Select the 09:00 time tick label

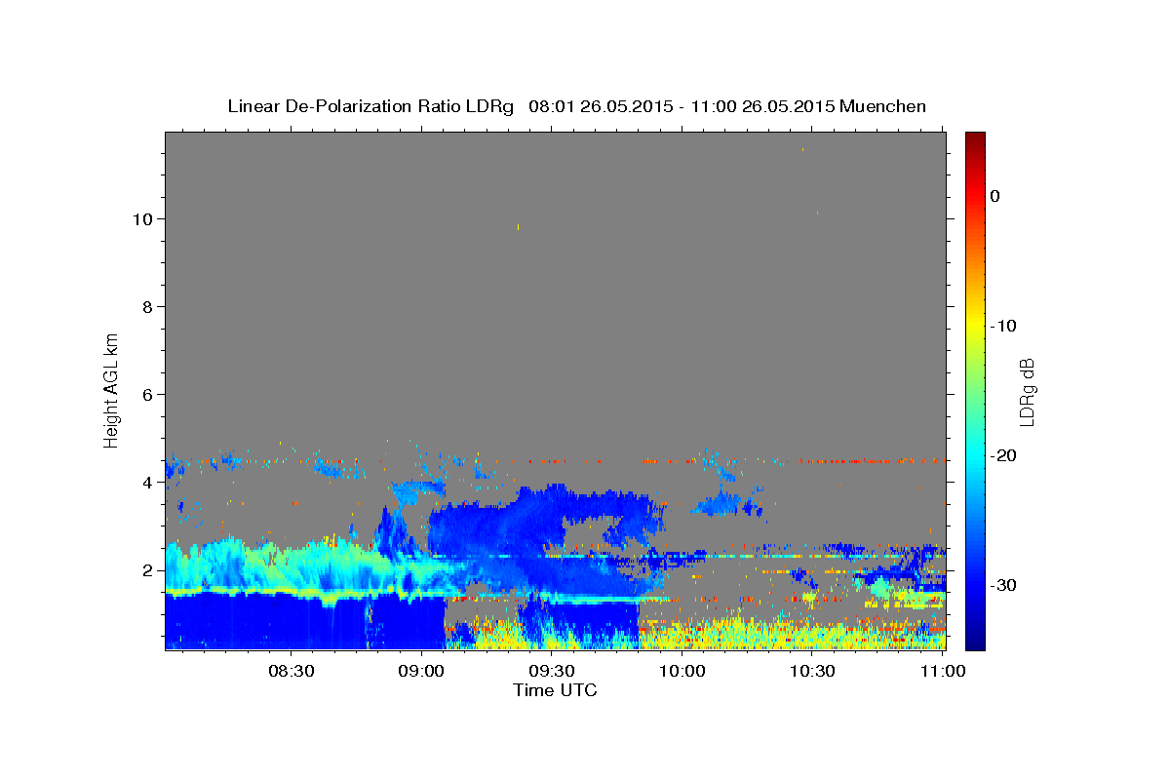421,671
